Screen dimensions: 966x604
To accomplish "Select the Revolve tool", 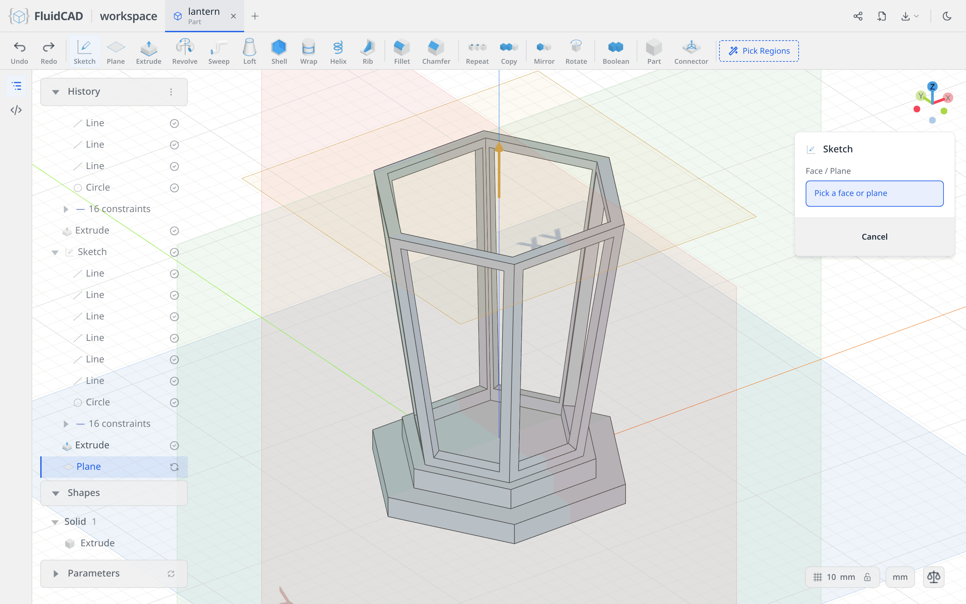I will pos(185,52).
